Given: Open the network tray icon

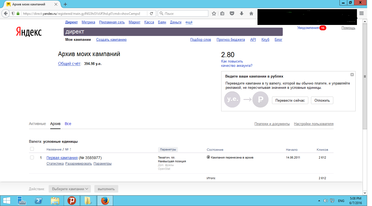Looking at the screenshot, I should pyautogui.click(x=332, y=201).
